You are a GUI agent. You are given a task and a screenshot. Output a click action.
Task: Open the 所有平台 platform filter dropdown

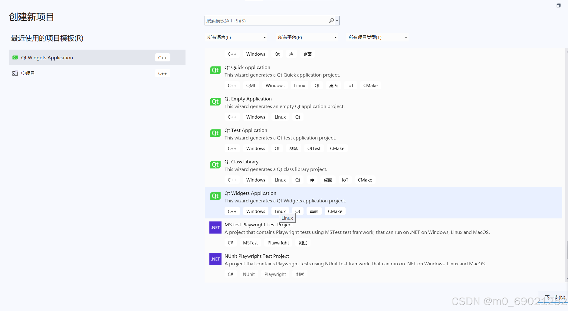tap(307, 38)
